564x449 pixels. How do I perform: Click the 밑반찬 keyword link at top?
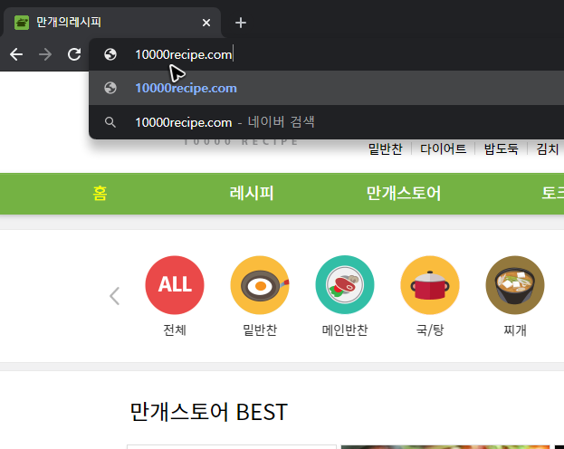click(386, 148)
